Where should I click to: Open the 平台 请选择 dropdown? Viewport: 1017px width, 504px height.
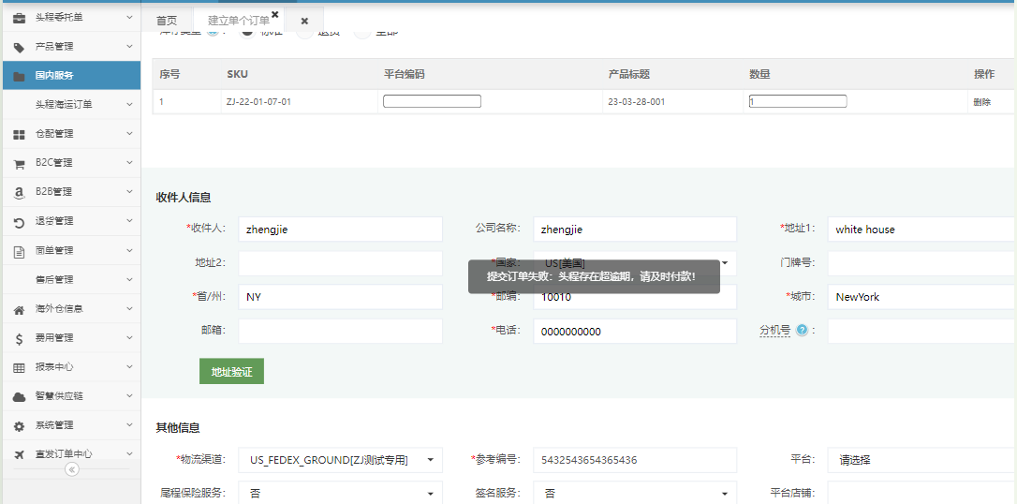click(921, 460)
